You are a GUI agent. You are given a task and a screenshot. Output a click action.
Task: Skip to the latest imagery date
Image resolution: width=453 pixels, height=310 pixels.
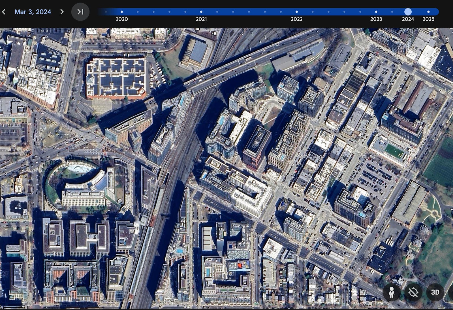tap(80, 12)
